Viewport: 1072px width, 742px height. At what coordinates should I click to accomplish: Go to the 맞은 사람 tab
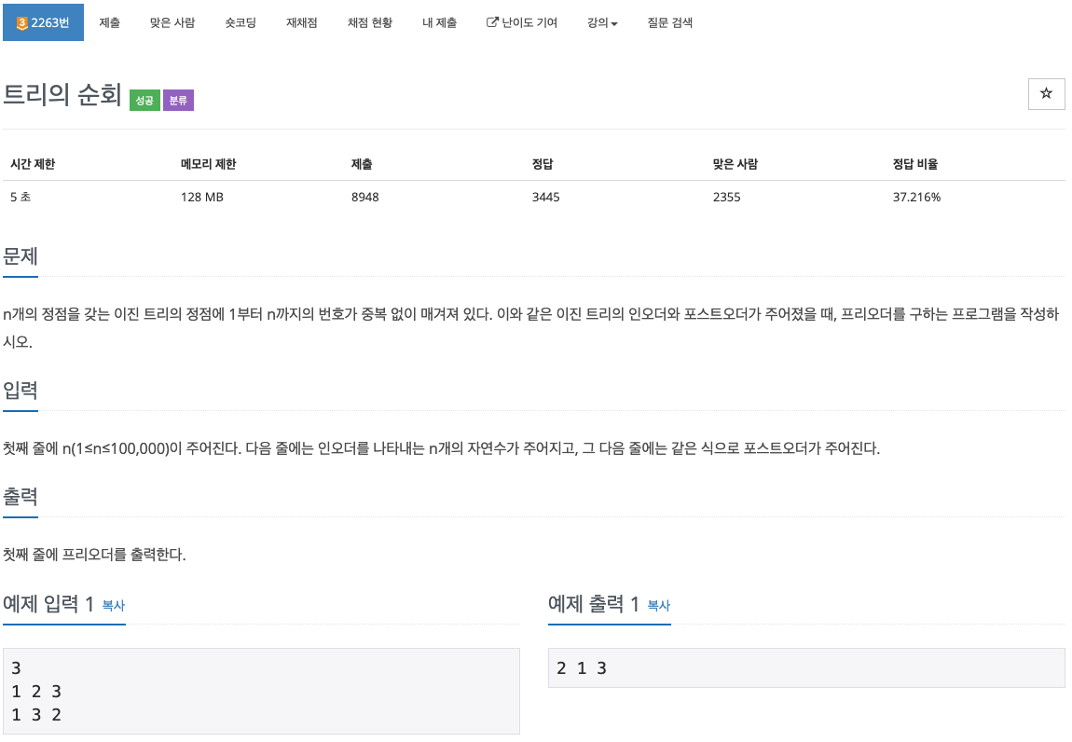point(172,22)
